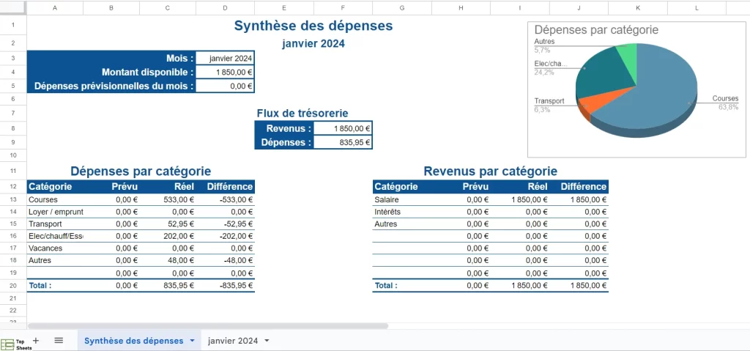Viewport: 750px width, 351px height.
Task: Click the Flux de trésorerie heading
Action: pos(302,113)
